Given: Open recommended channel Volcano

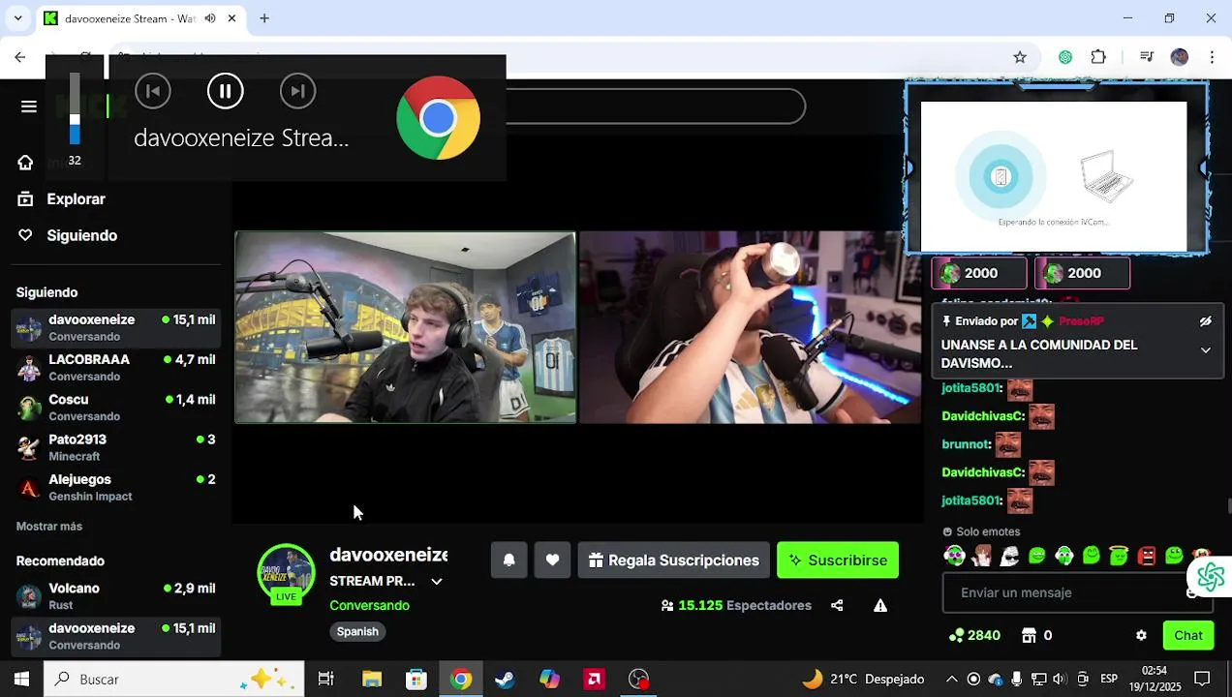Looking at the screenshot, I should coord(116,596).
